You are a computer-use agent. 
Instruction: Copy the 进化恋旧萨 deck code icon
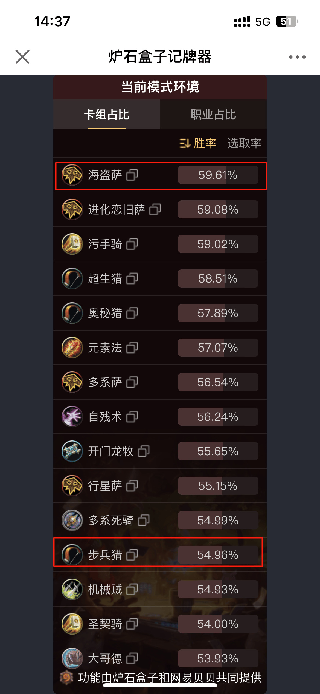pyautogui.click(x=155, y=209)
